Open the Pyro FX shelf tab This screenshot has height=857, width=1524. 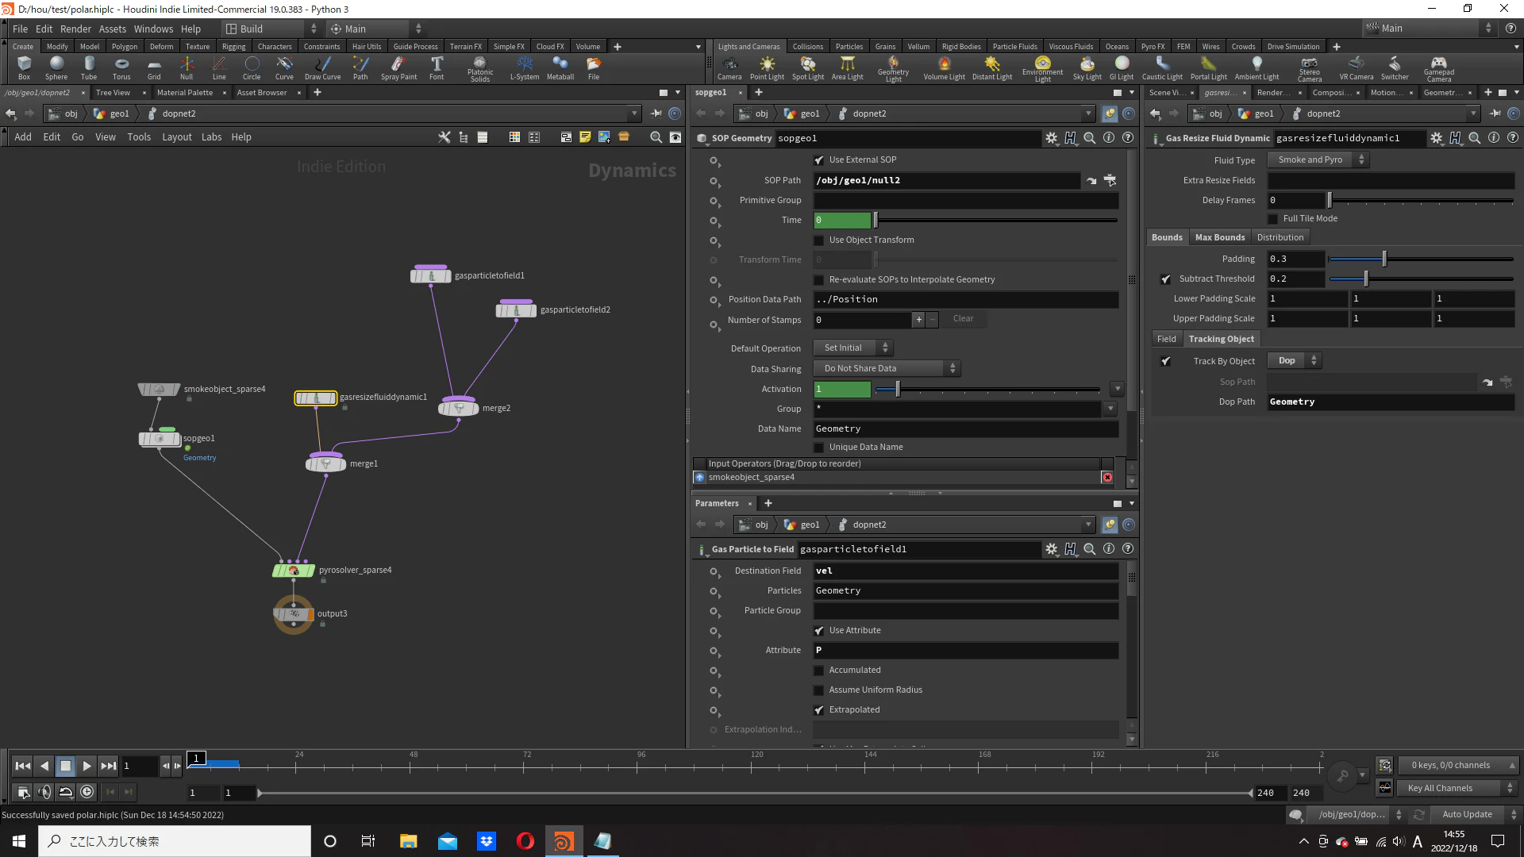tap(1153, 47)
